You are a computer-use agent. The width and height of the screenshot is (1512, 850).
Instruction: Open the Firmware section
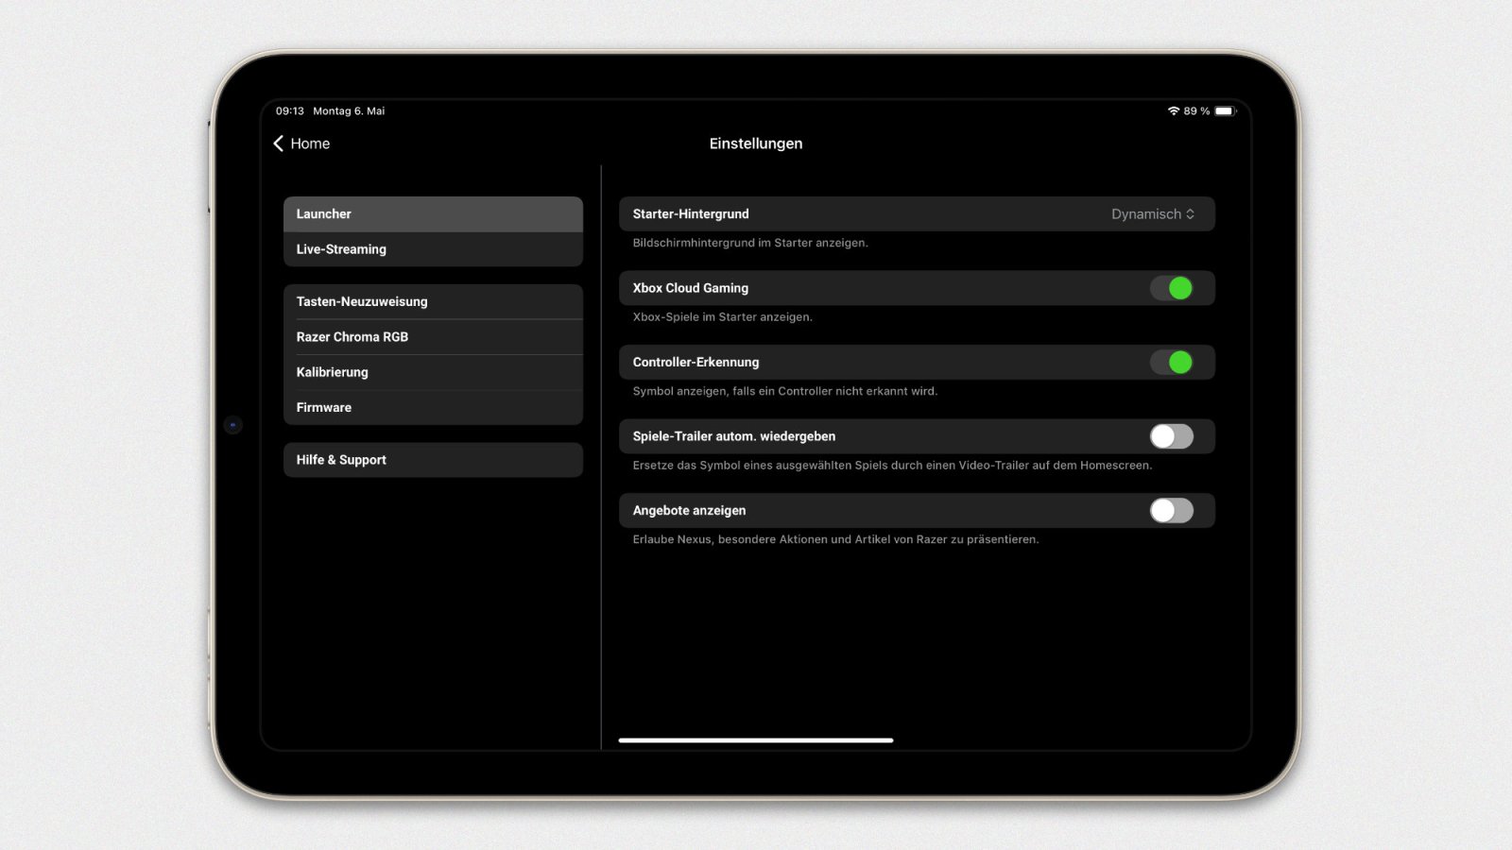click(x=433, y=407)
